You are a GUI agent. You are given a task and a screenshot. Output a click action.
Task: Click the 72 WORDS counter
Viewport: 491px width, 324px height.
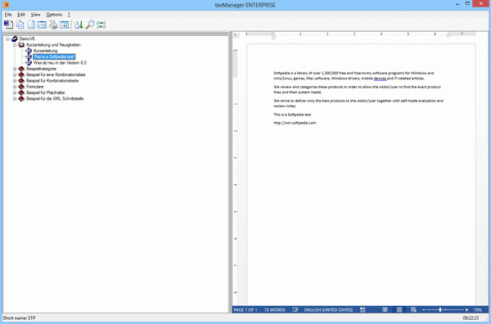click(275, 310)
